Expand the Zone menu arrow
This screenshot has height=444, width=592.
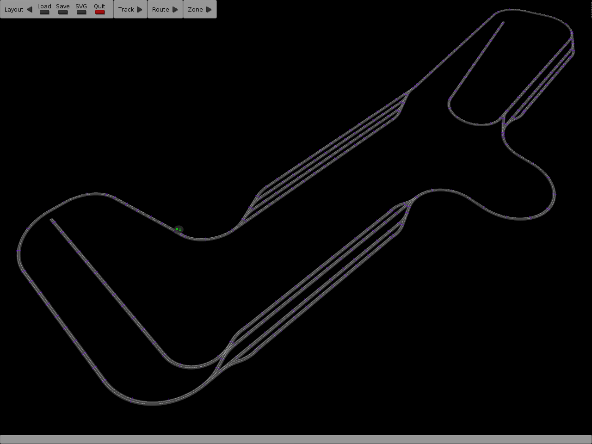click(209, 9)
